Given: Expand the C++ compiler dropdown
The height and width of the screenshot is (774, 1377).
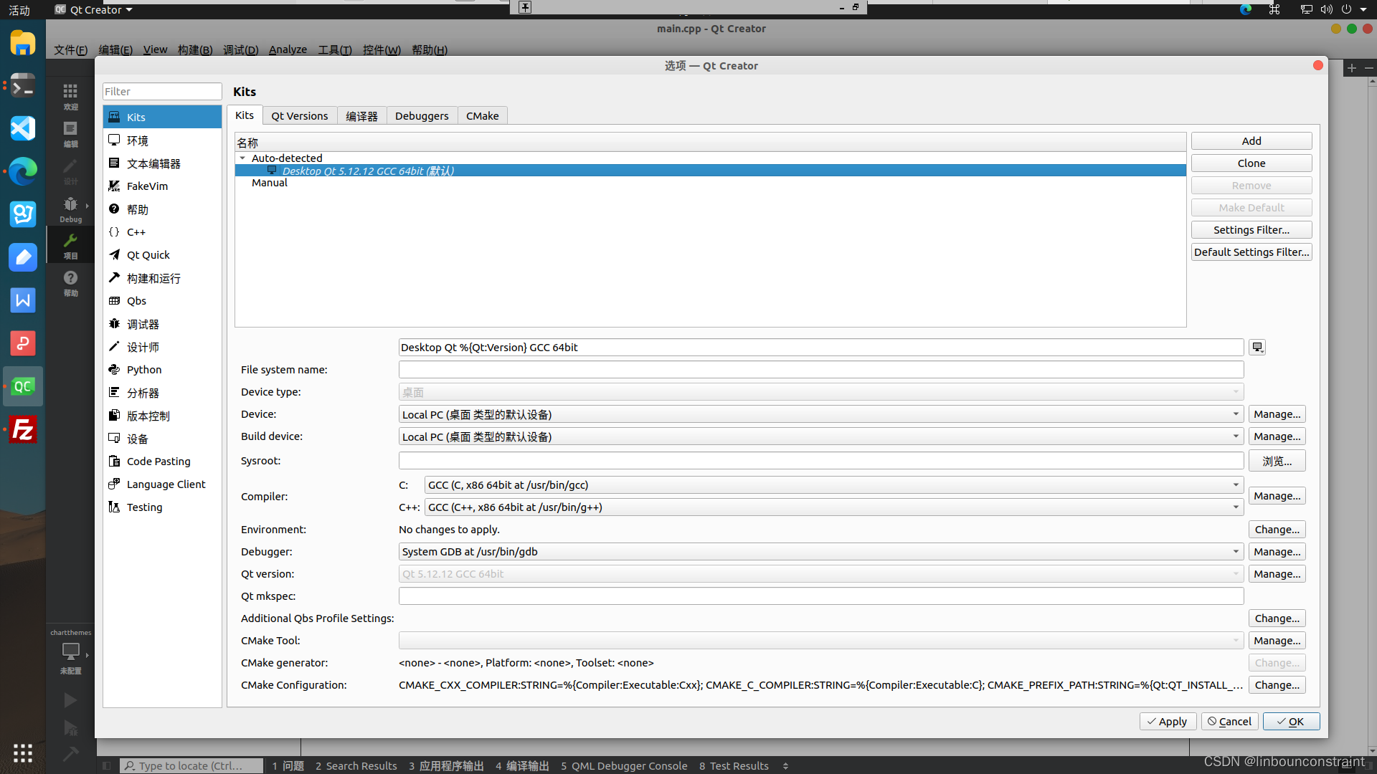Looking at the screenshot, I should pyautogui.click(x=833, y=507).
